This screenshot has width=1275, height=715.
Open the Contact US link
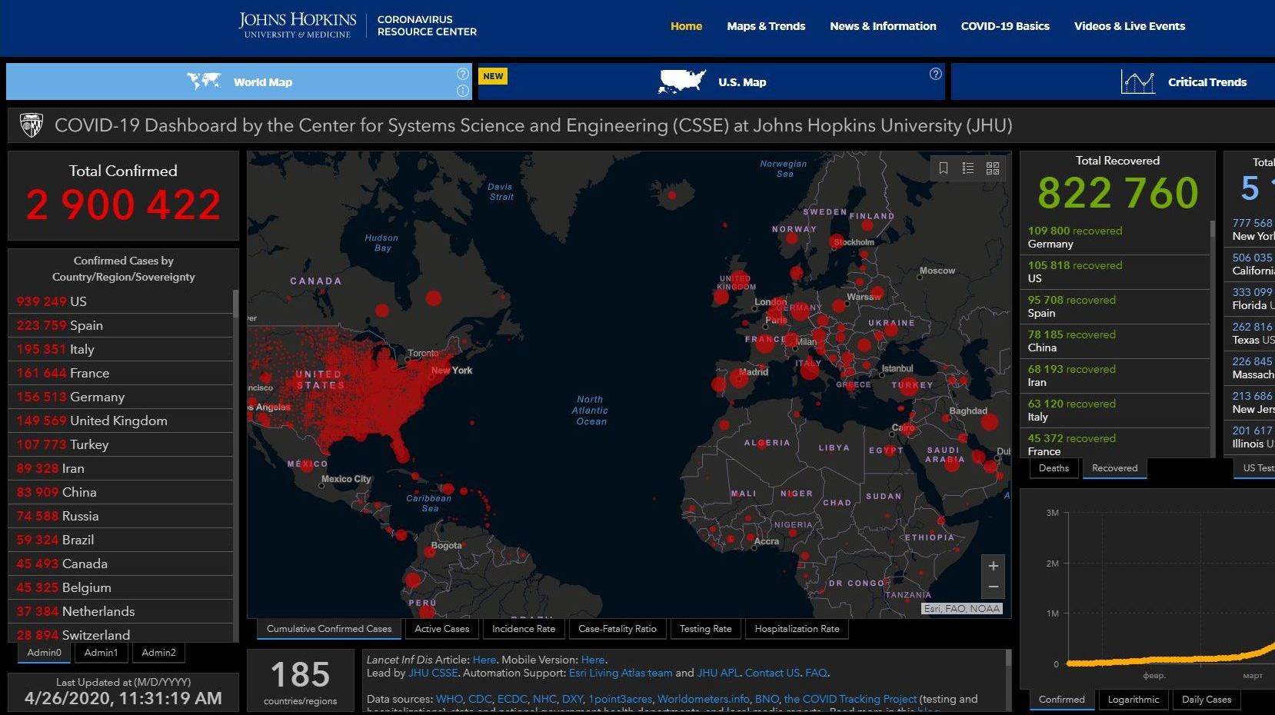(772, 673)
